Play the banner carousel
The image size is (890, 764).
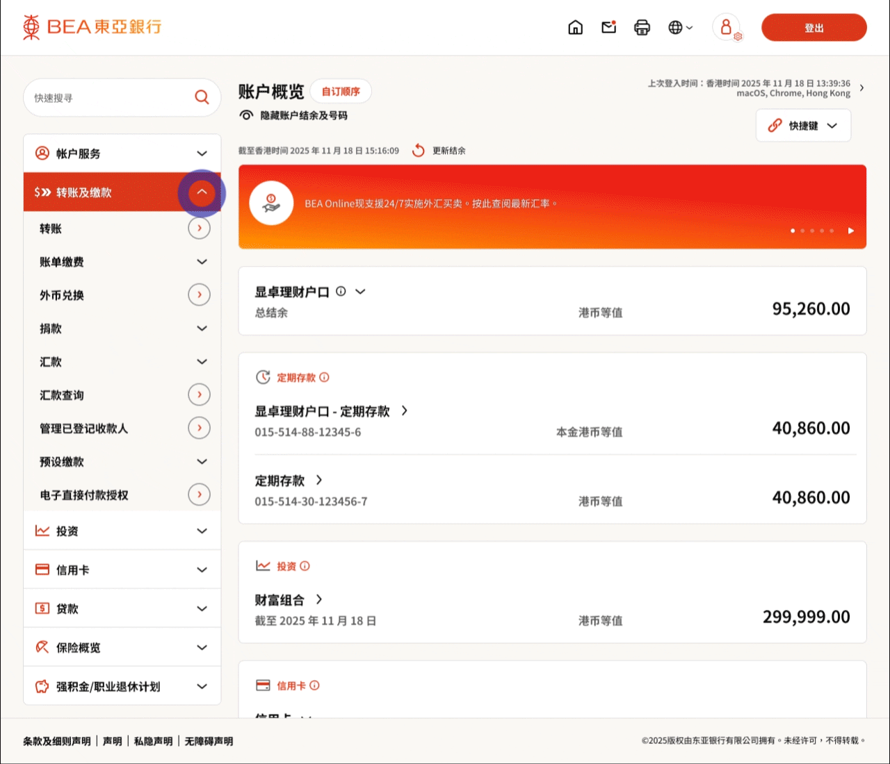[850, 231]
